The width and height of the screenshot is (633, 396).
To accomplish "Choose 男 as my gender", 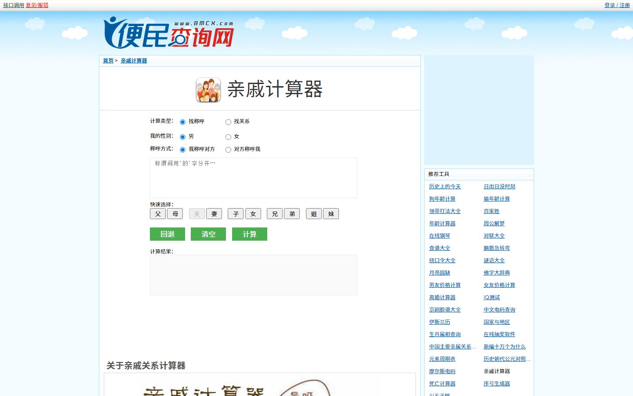I will (182, 137).
